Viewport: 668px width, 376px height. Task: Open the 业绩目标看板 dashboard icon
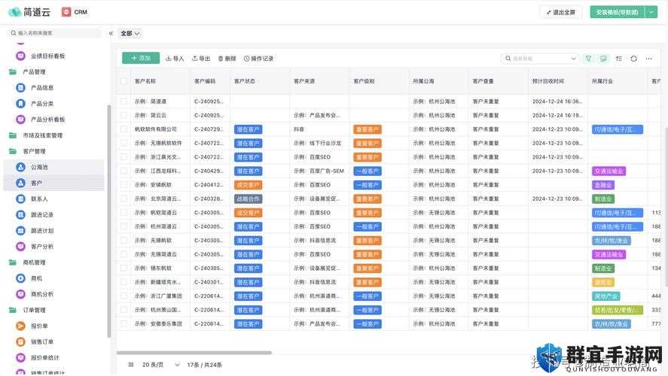click(x=20, y=56)
